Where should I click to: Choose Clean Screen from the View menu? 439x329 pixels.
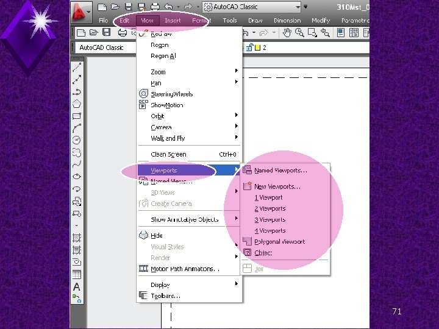click(189, 154)
